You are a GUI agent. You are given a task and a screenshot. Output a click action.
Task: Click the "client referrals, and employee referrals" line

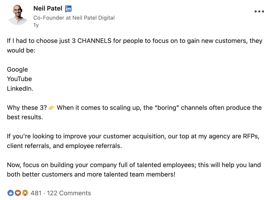point(64,146)
